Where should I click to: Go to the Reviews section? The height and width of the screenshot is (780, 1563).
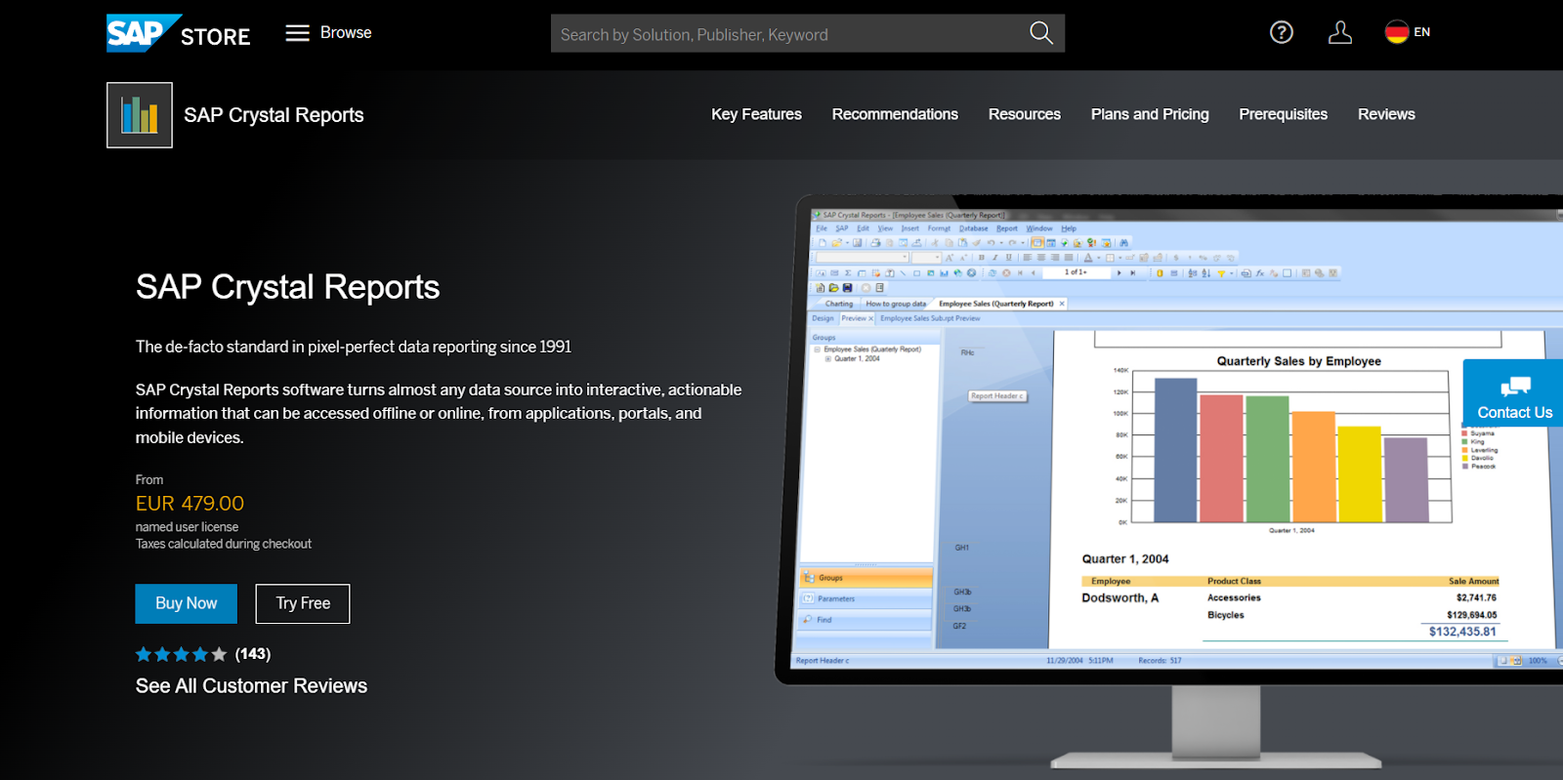click(1386, 114)
